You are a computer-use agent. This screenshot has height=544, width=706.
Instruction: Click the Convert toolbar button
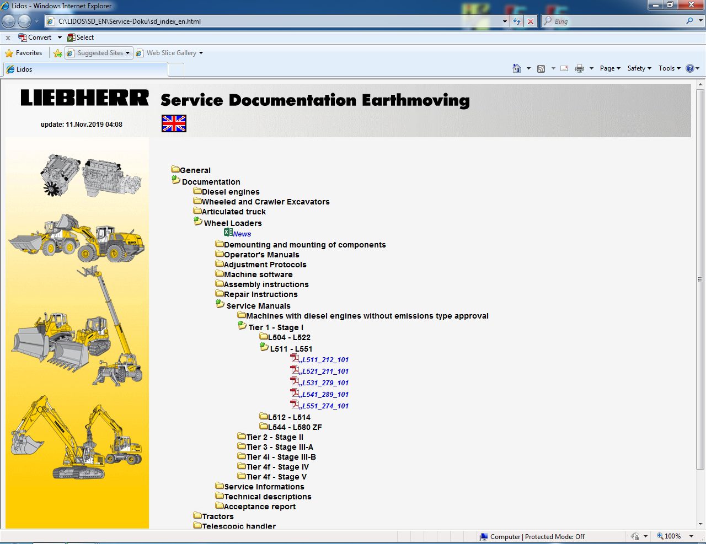(x=35, y=37)
